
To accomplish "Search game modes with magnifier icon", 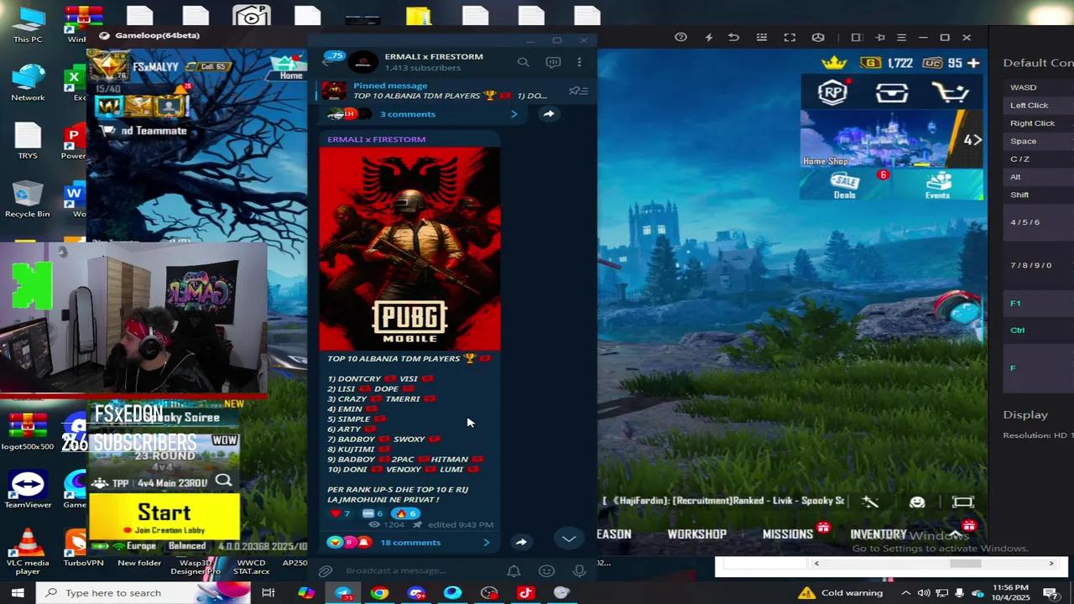I will pos(223,481).
